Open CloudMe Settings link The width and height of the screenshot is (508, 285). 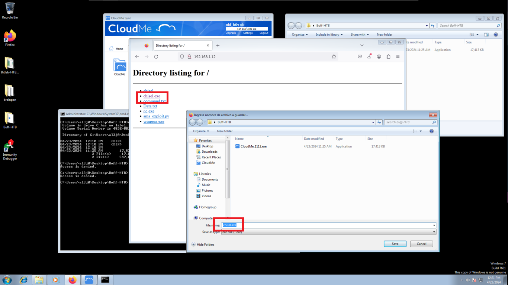click(x=248, y=33)
